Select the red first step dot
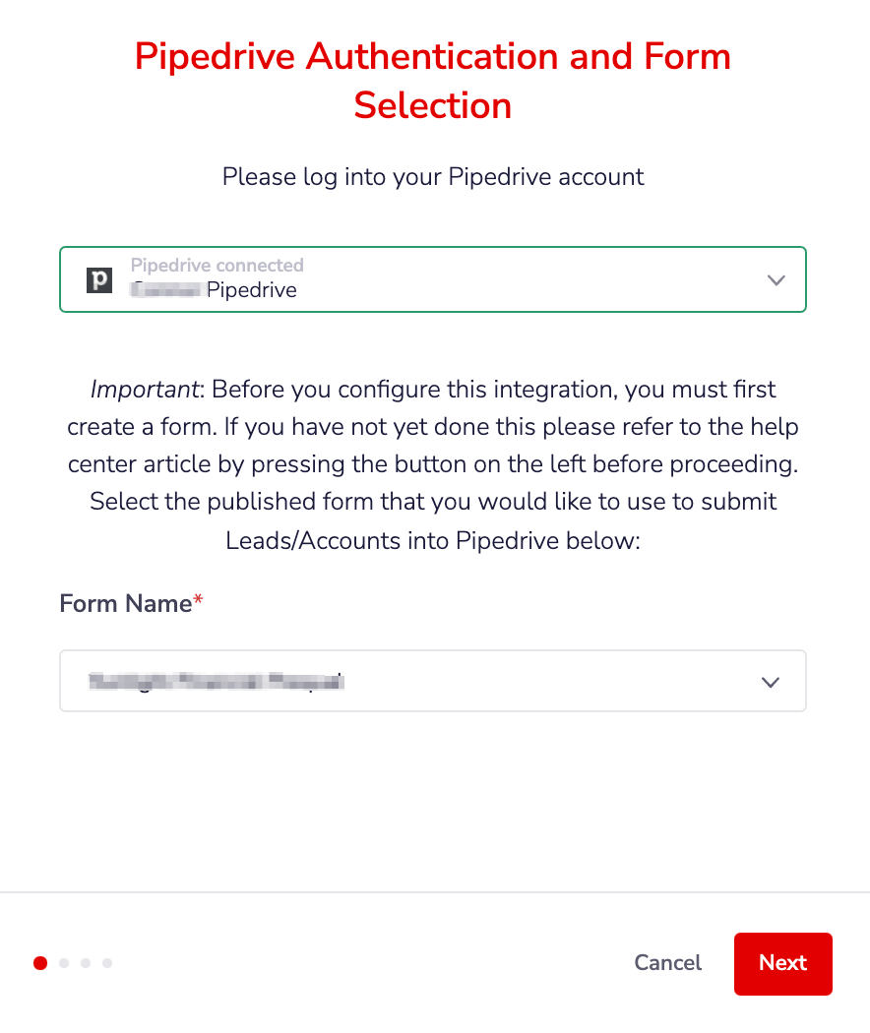This screenshot has width=870, height=1033. coord(40,963)
